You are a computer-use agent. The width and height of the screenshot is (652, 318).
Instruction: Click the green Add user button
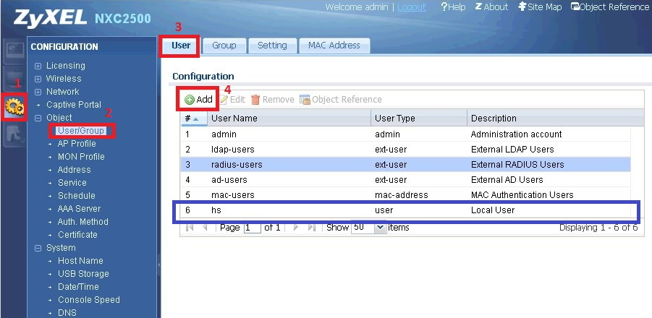[198, 100]
